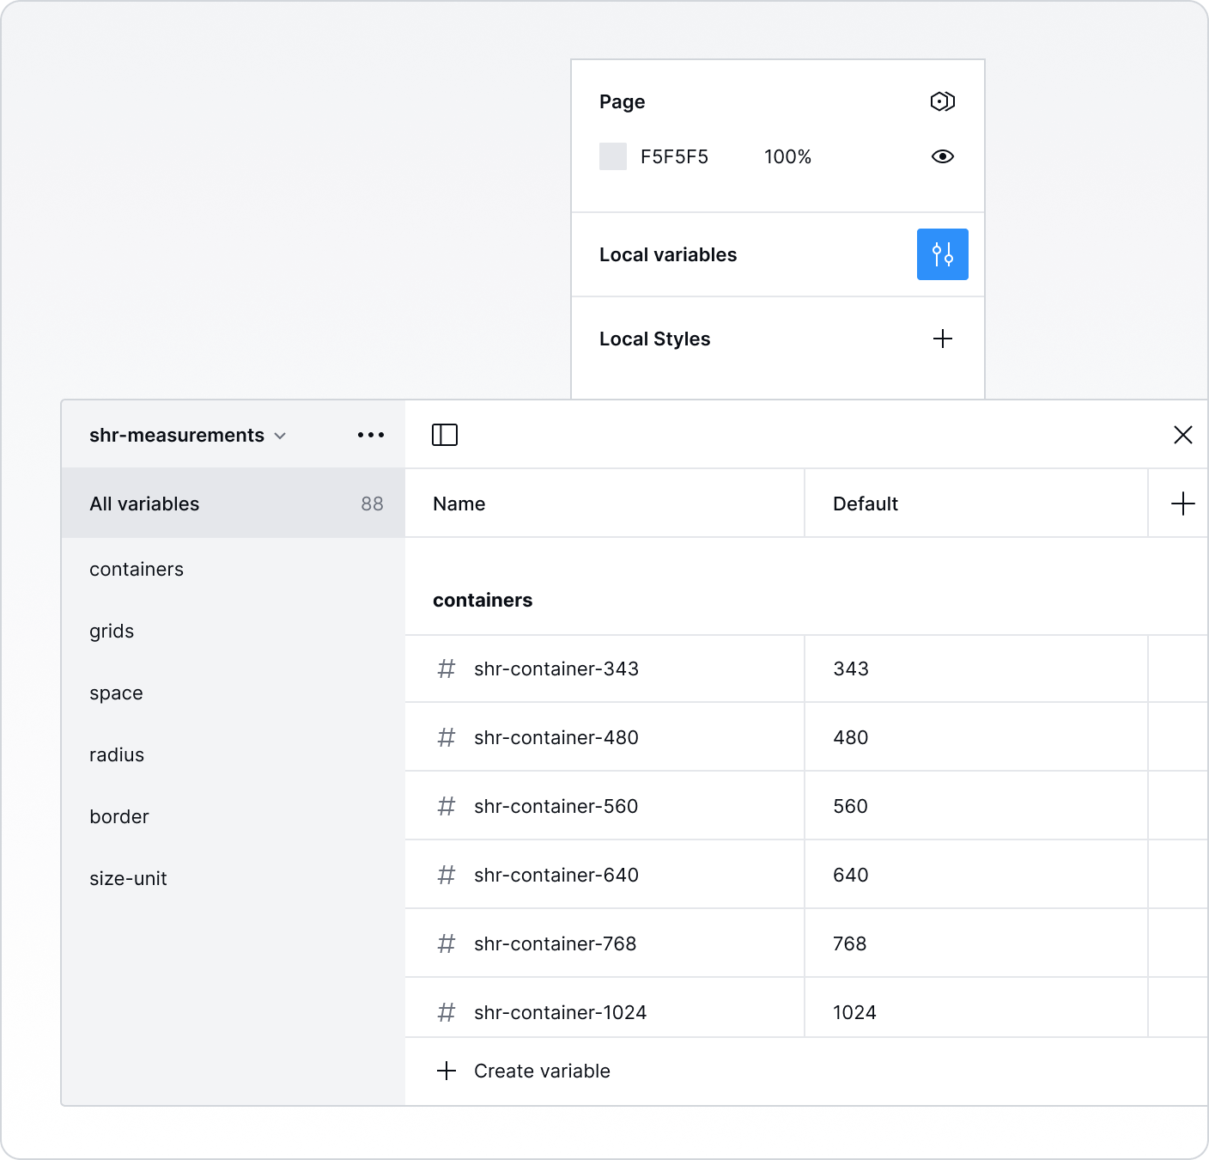Close the variables window
The height and width of the screenshot is (1160, 1209).
[x=1182, y=435]
